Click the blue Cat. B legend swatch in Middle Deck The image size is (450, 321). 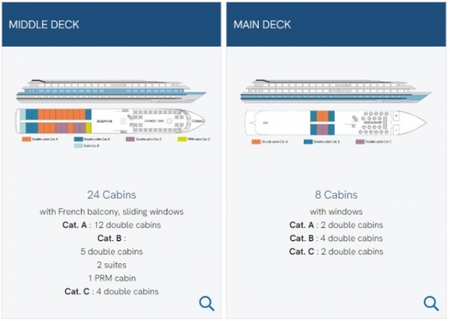(78, 139)
